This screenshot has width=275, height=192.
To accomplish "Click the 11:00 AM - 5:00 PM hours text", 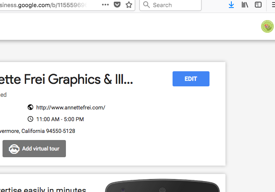I will point(60,119).
